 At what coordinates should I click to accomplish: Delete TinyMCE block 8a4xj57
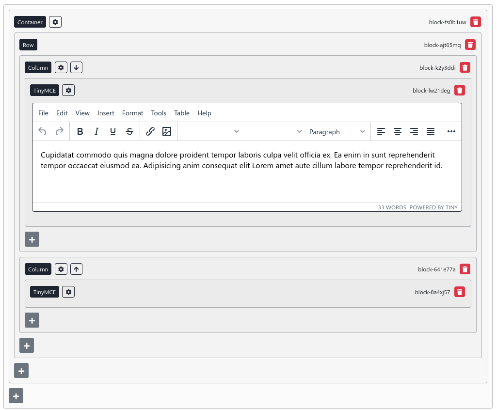[460, 292]
